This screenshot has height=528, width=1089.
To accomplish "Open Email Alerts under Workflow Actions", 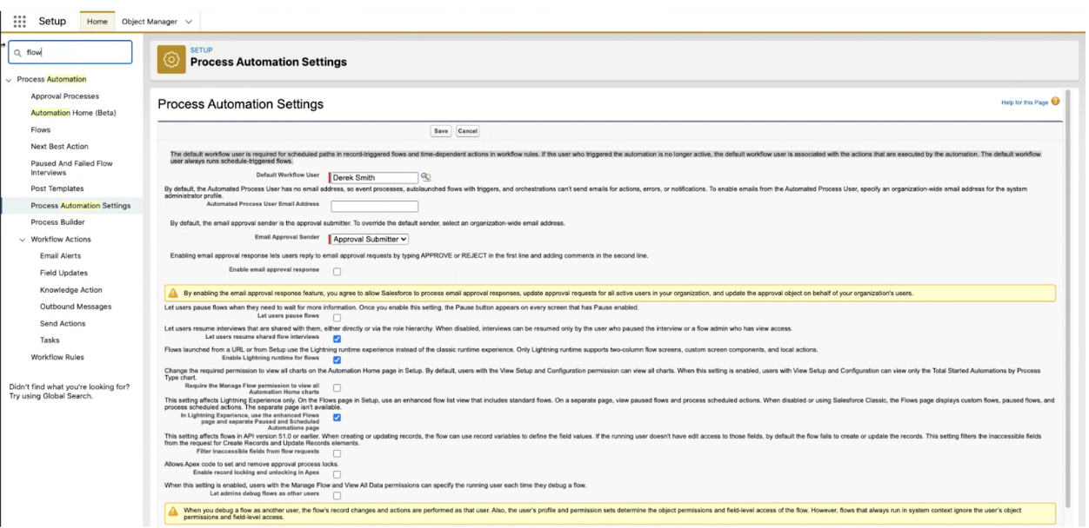I will [60, 256].
